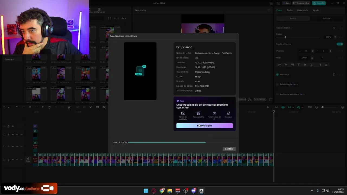This screenshot has width=347, height=195.
Task: Click the timeline zoom slider handle
Action: tap(322, 107)
